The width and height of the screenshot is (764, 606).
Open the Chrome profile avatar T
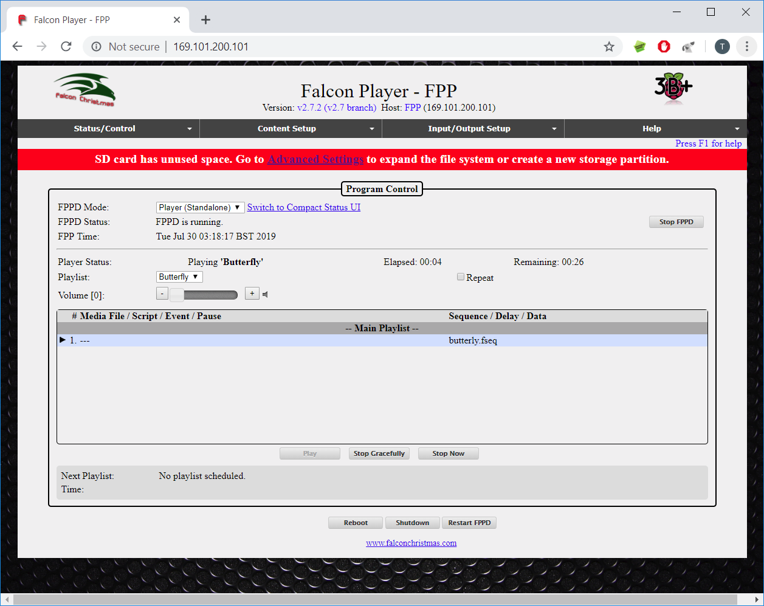pos(722,46)
